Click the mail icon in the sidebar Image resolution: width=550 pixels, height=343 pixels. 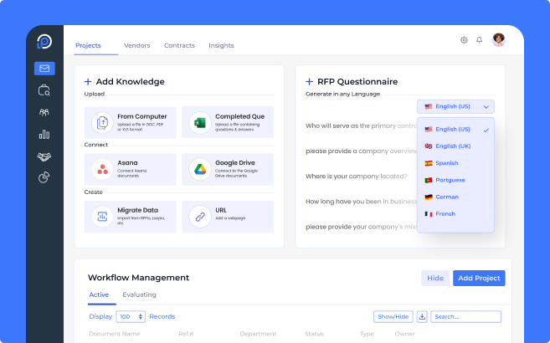(44, 69)
